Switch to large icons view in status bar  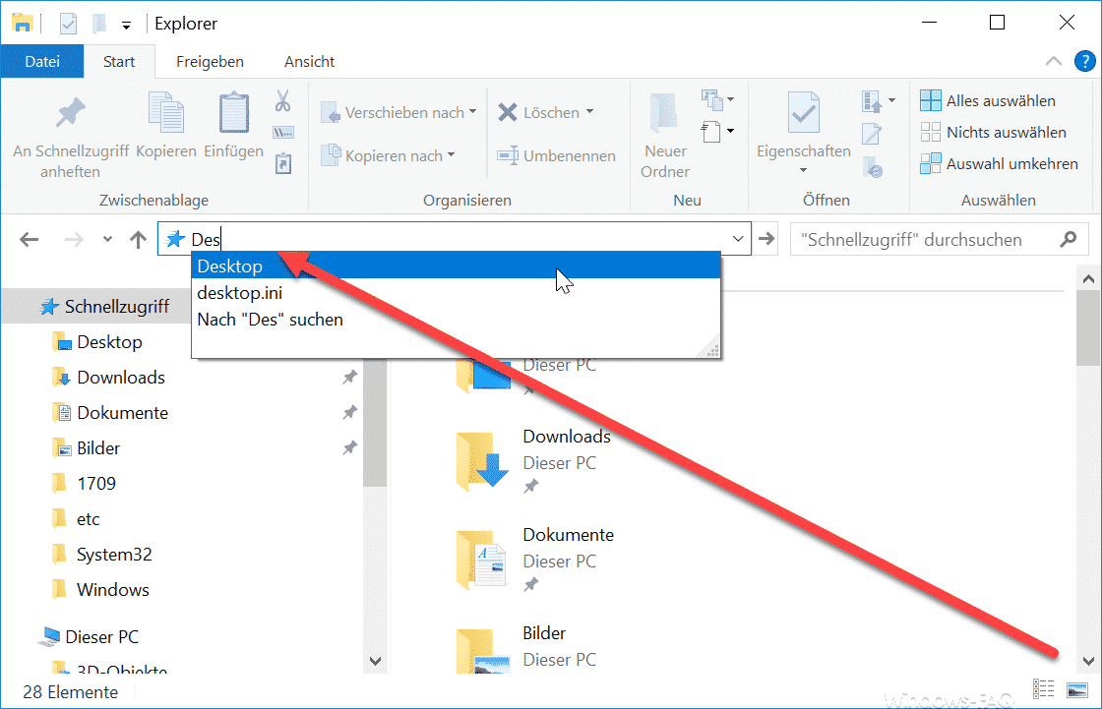pyautogui.click(x=1076, y=690)
